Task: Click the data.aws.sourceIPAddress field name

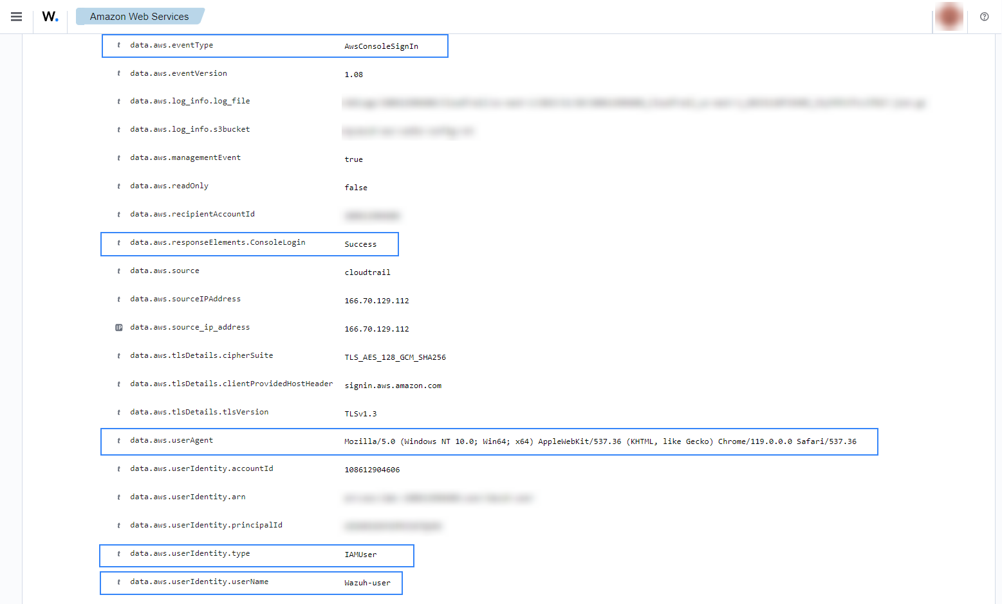Action: [185, 299]
